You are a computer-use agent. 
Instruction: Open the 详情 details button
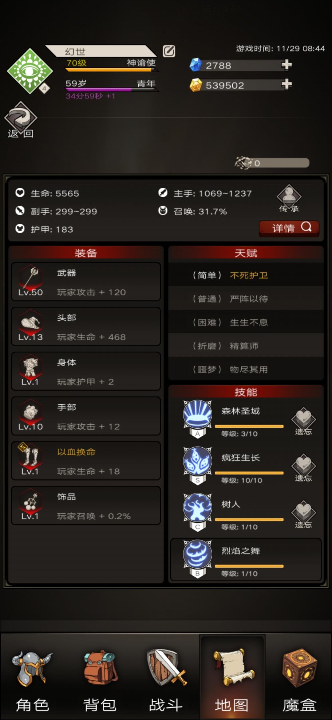tap(289, 228)
